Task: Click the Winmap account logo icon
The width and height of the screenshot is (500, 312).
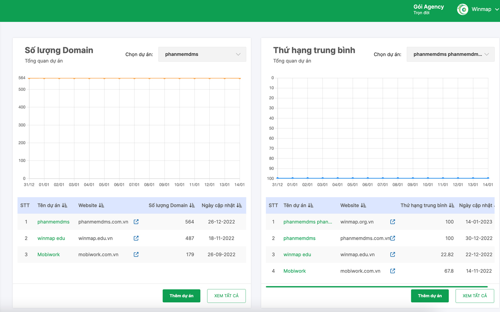Action: pyautogui.click(x=462, y=9)
